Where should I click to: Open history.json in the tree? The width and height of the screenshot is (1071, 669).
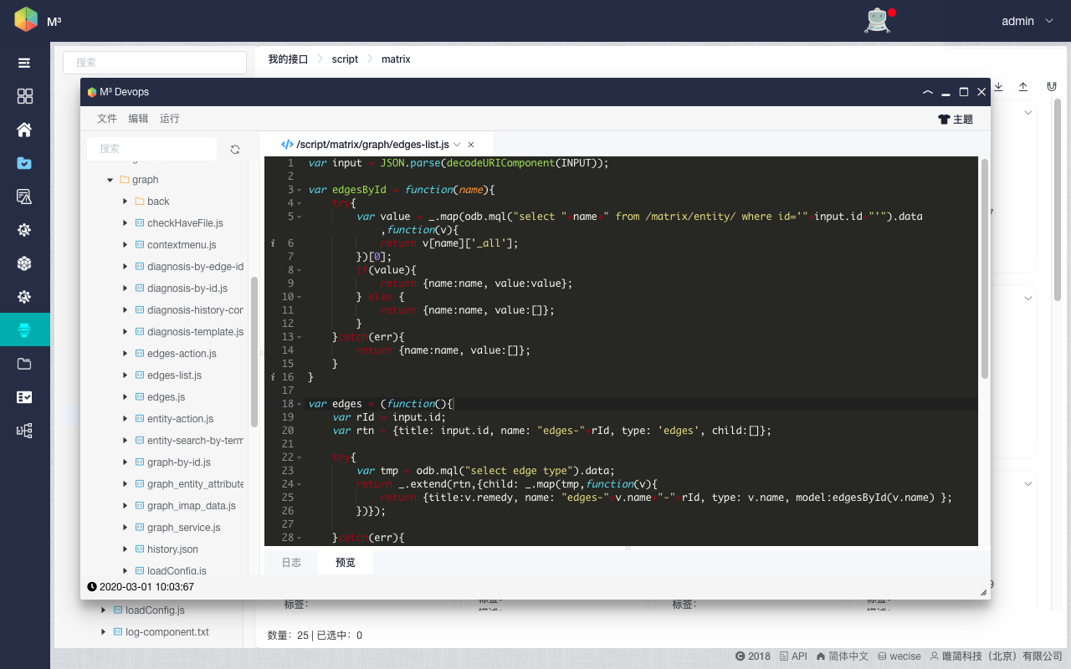pos(172,549)
